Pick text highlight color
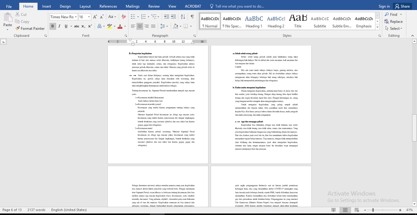This screenshot has width=417, height=215. [x=109, y=26]
